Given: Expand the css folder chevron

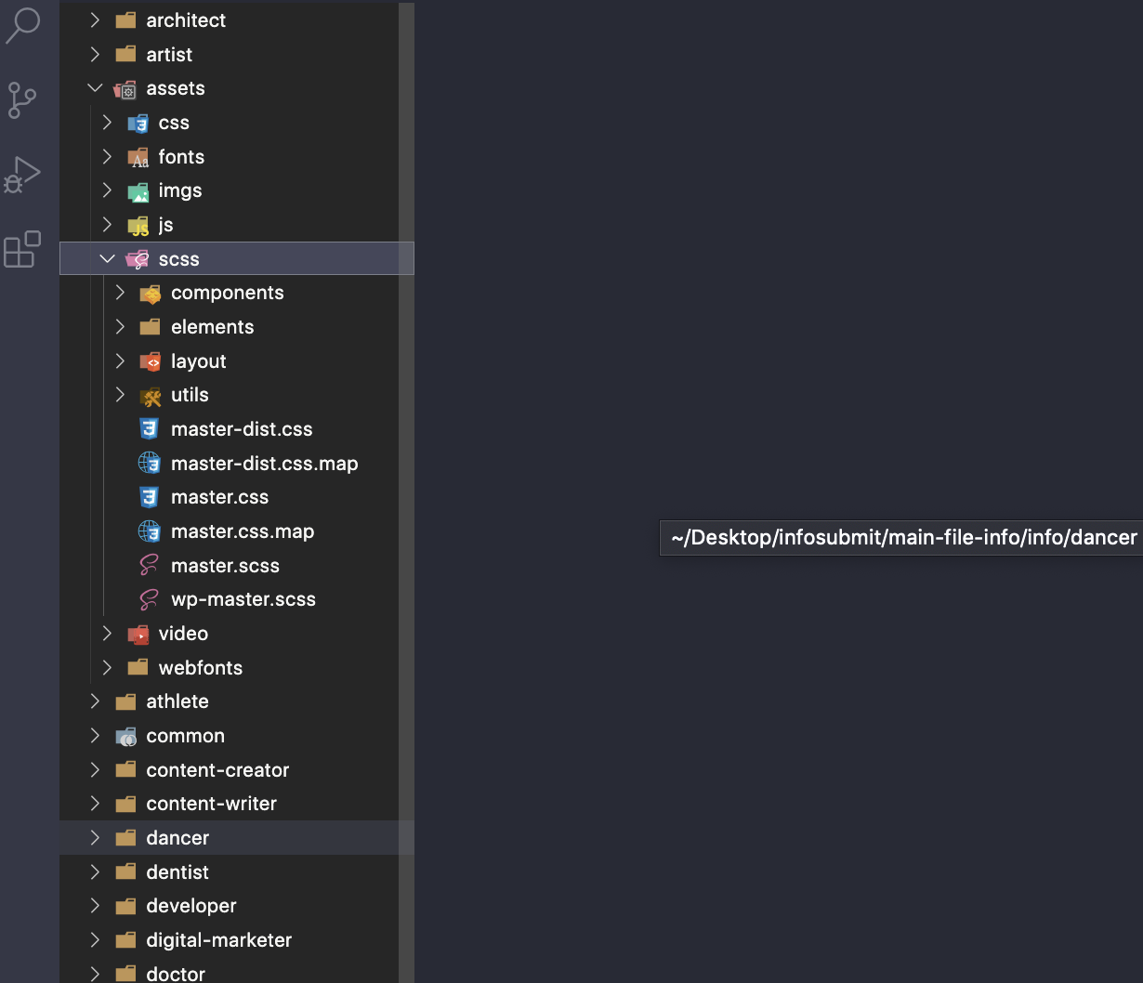Looking at the screenshot, I should point(107,123).
